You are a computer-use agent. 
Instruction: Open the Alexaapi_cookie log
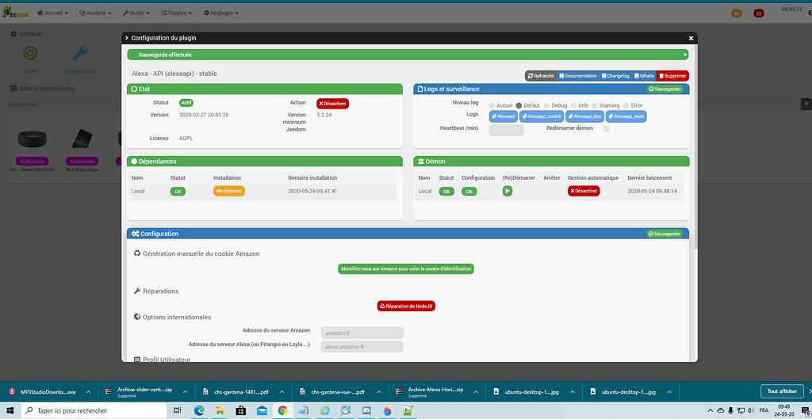tap(541, 117)
